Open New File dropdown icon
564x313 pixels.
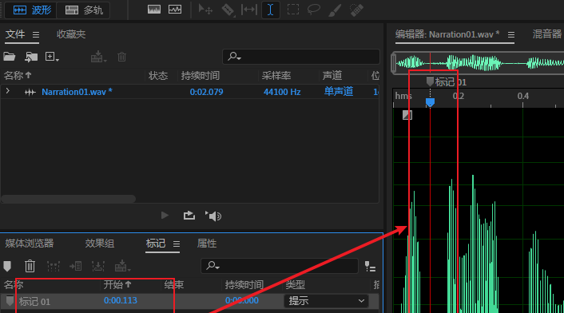[52, 57]
